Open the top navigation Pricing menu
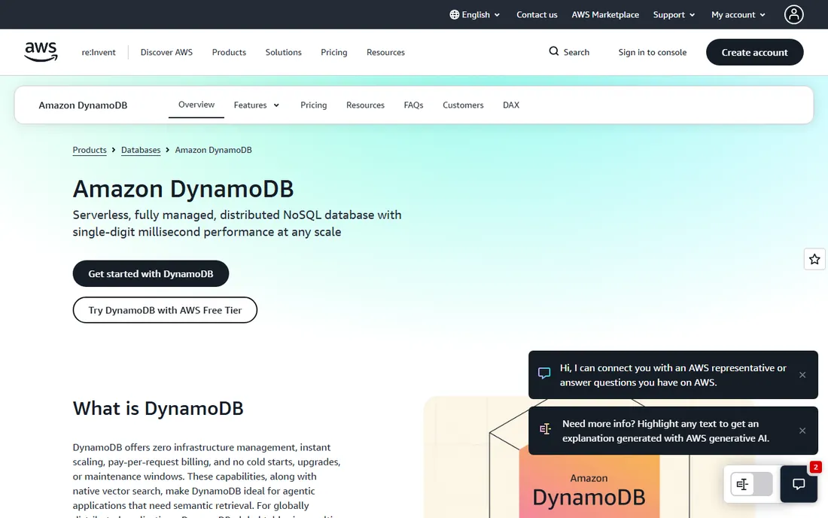This screenshot has height=518, width=828. 334,52
